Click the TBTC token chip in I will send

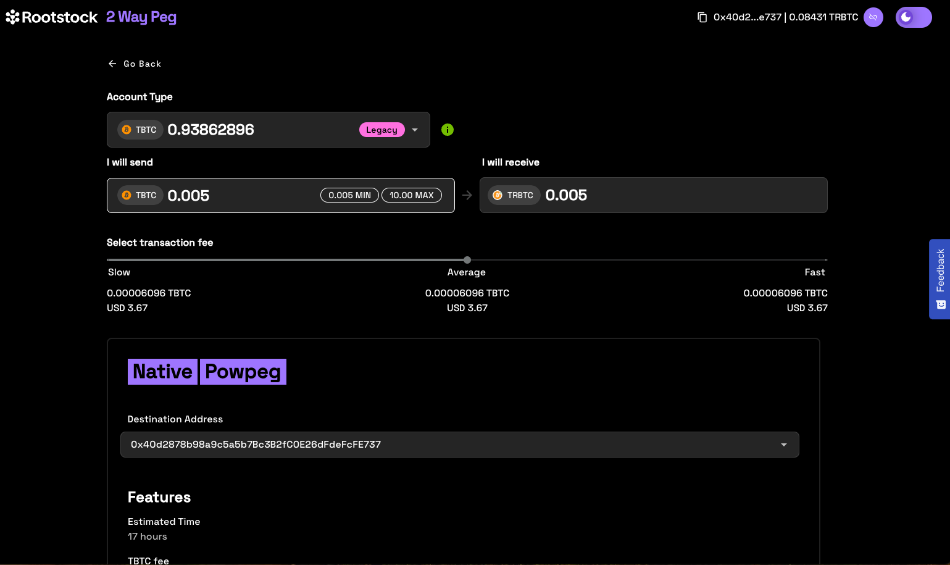click(140, 195)
